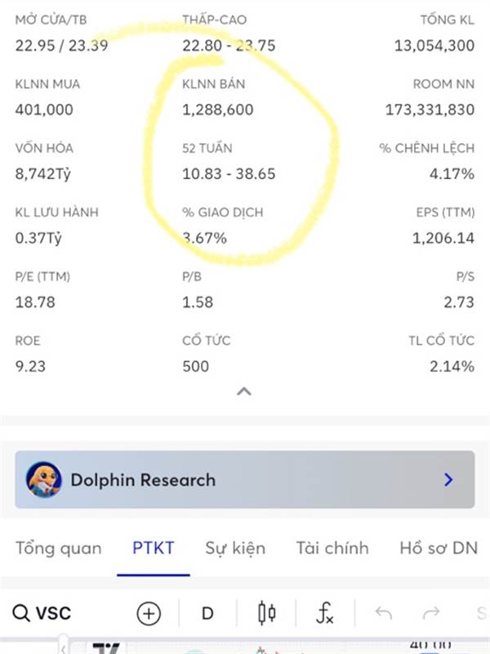Collapse the stock stats with up chevron

click(x=243, y=392)
